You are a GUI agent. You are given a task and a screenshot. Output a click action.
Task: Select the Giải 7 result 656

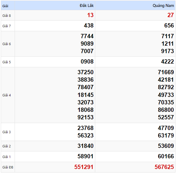point(169,26)
